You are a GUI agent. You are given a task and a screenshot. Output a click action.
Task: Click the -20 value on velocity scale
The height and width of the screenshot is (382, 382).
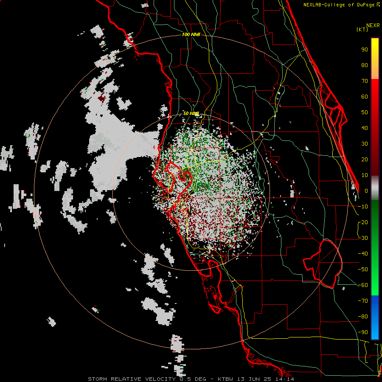(x=363, y=222)
